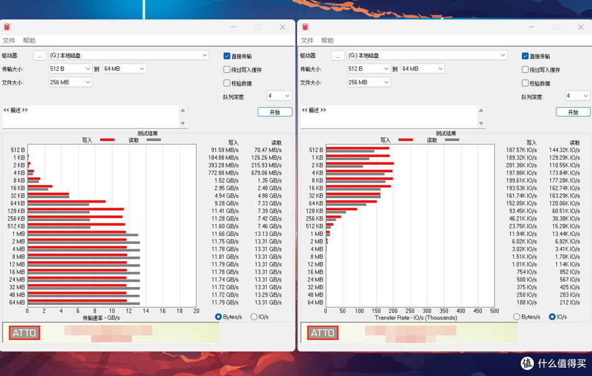Minimize the right ATTO window
This screenshot has width=592, height=376.
532,27
